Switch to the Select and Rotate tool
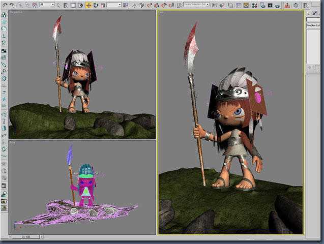 pos(96,5)
